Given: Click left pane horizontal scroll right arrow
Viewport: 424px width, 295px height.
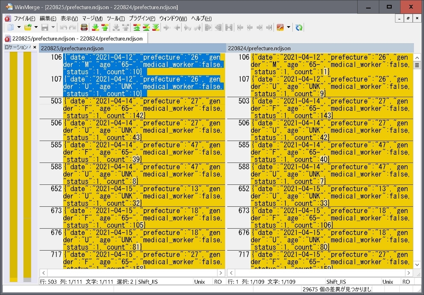Looking at the screenshot, I should 221,273.
